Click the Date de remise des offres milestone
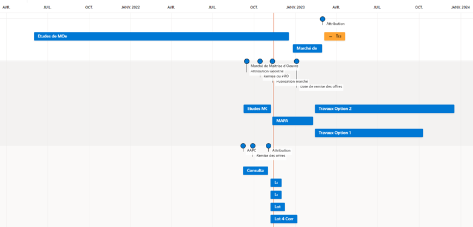 tap(297, 61)
